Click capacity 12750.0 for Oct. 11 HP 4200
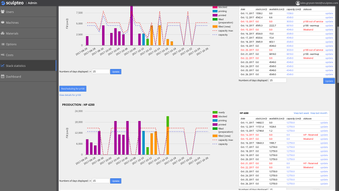This screenshot has height=191, width=339. tap(291, 123)
